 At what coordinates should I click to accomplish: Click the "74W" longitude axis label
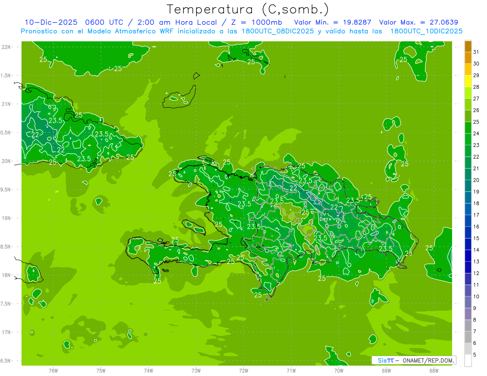click(149, 370)
